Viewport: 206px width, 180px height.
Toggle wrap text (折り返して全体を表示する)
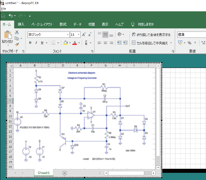point(151,35)
